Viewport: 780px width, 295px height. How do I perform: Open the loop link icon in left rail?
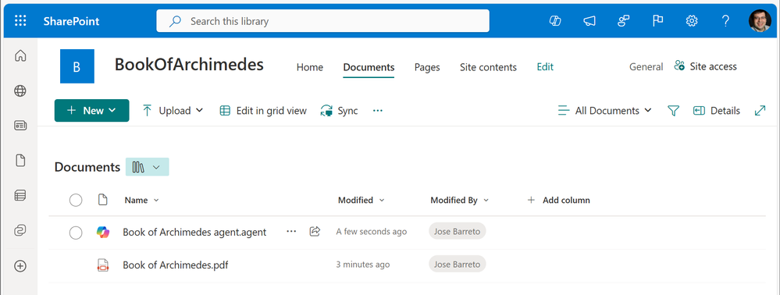click(x=20, y=230)
